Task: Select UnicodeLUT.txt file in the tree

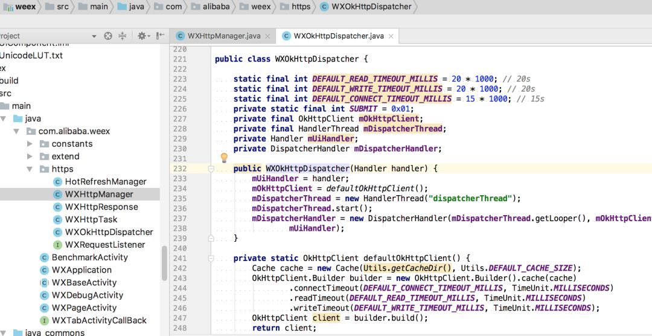Action: [31, 56]
